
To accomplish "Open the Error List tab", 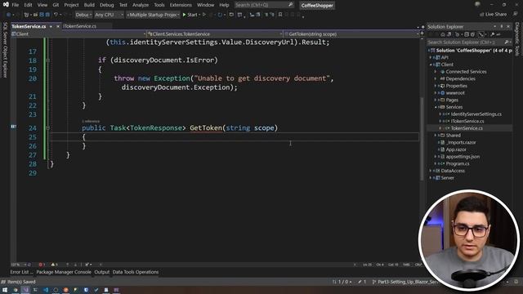I will pyautogui.click(x=21, y=272).
